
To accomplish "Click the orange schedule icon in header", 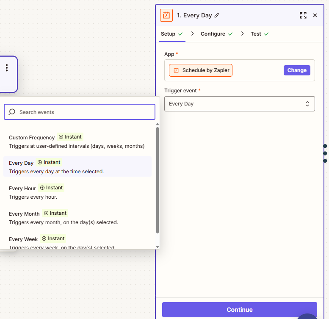I will click(166, 15).
